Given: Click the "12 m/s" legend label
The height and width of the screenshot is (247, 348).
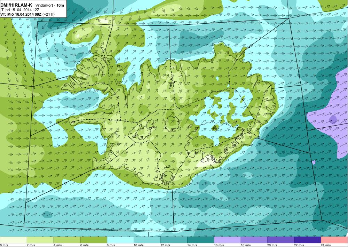Looking at the screenshot, I should tap(166, 245).
